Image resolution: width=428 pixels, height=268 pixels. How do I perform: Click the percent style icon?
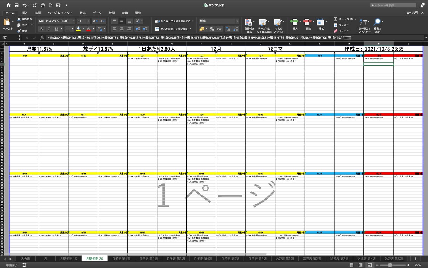212,29
